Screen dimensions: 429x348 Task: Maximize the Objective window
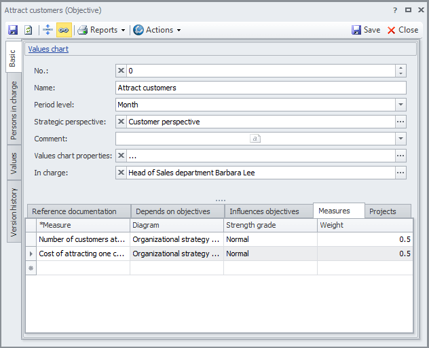click(408, 10)
